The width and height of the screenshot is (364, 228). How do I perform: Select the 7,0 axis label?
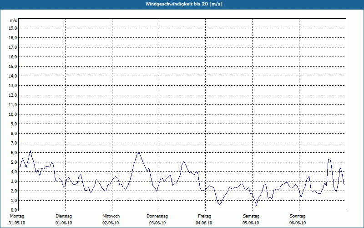tap(14, 143)
